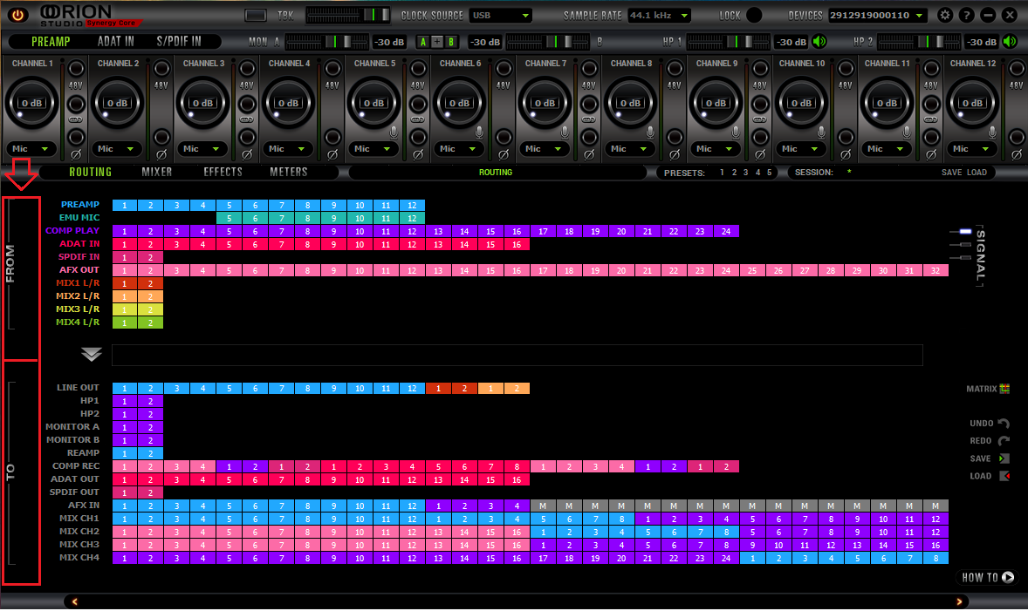Load preset number 1
The height and width of the screenshot is (611, 1028).
click(x=722, y=173)
